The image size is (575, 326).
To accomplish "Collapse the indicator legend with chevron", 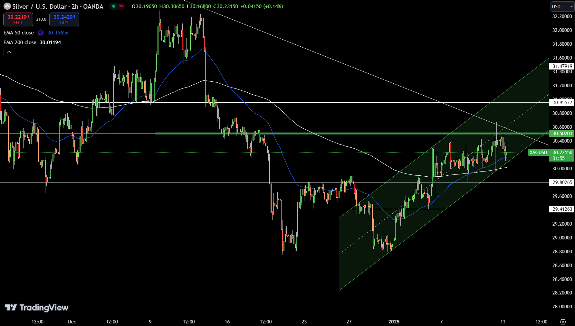I will tap(9, 52).
